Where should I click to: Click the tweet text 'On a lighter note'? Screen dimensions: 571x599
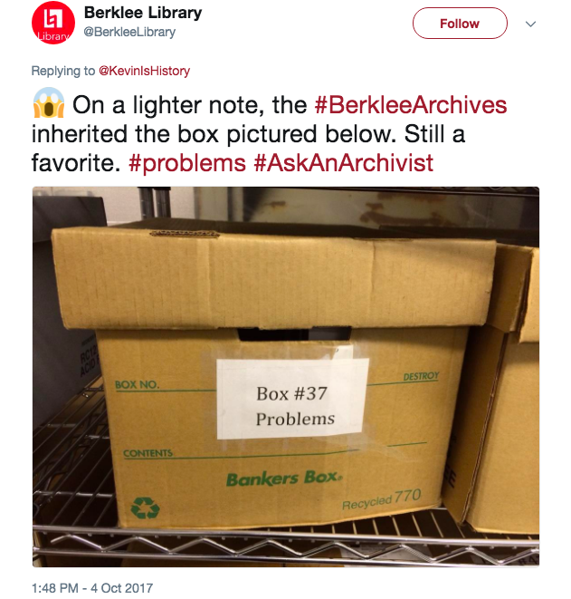click(x=167, y=105)
